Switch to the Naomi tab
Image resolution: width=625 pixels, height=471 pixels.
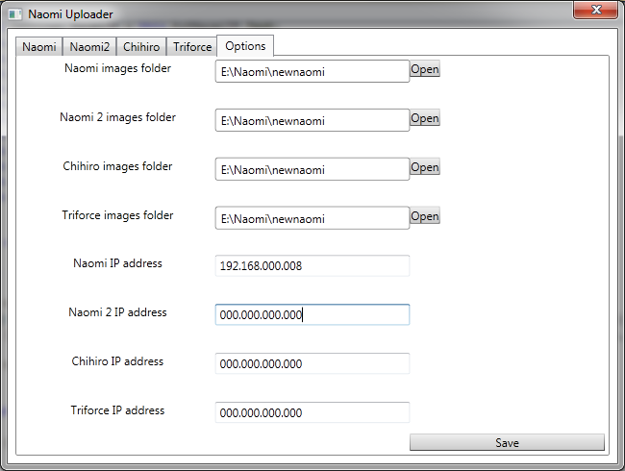[x=39, y=47]
